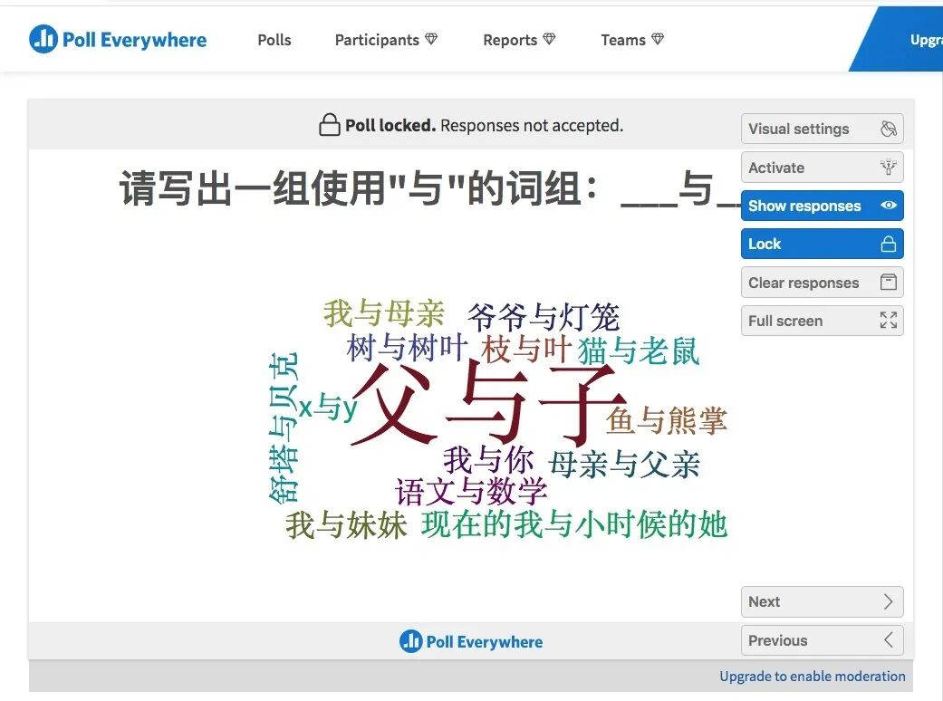The image size is (943, 701).
Task: Click the word cloud entry 树与树叶
Action: (x=407, y=348)
